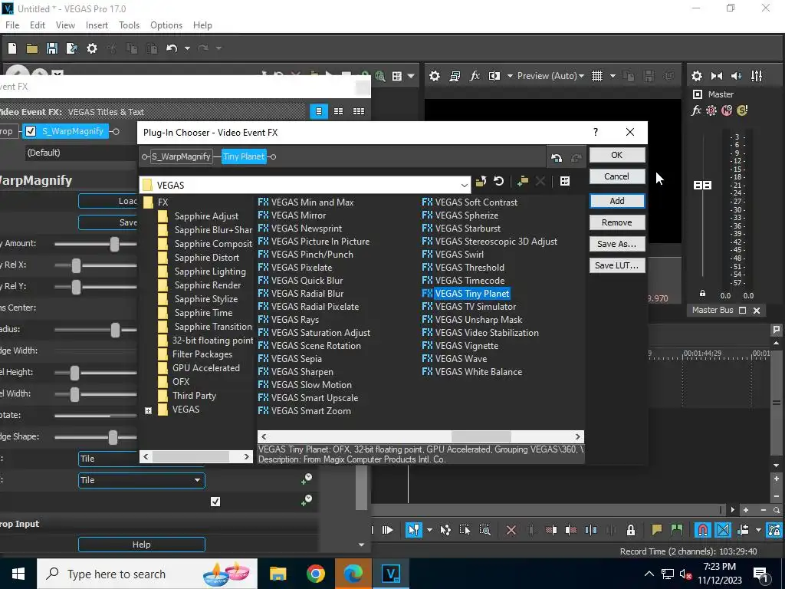Toggle snapping magnet icon
This screenshot has width=785, height=589.
point(702,530)
